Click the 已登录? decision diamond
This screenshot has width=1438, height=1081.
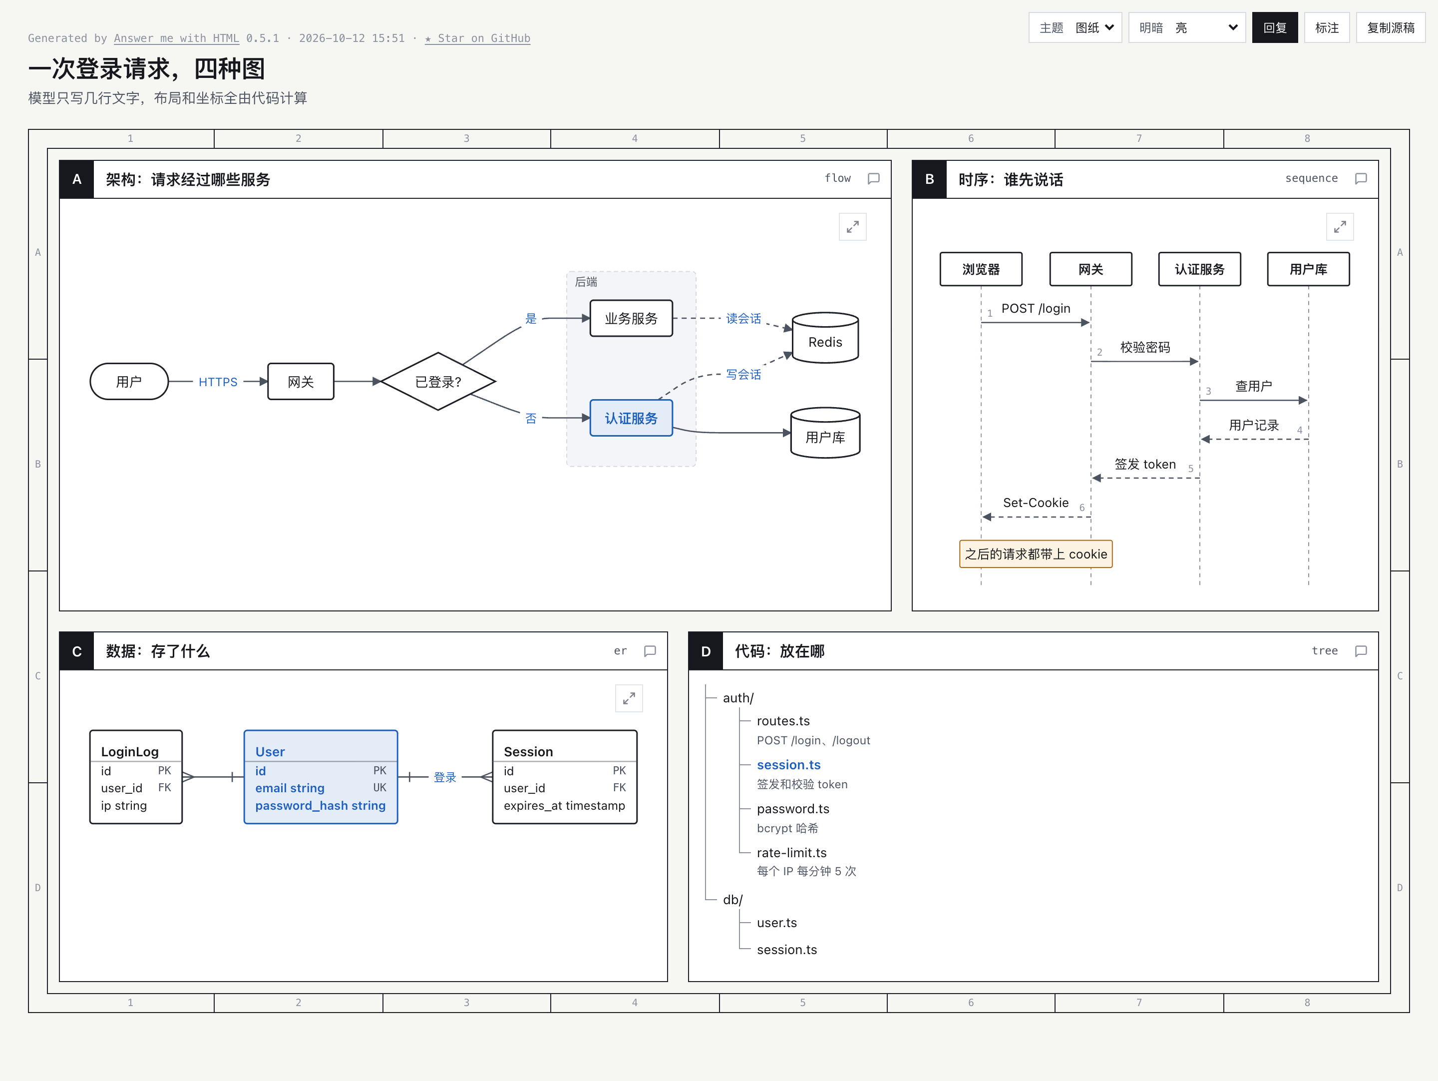click(x=438, y=382)
